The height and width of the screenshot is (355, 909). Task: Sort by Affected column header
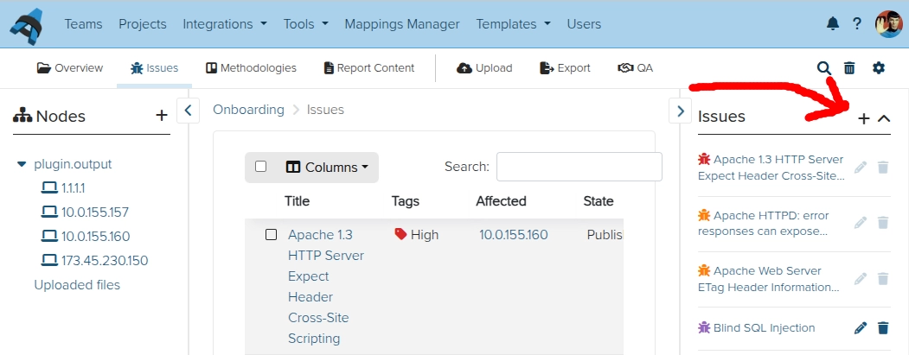click(501, 201)
